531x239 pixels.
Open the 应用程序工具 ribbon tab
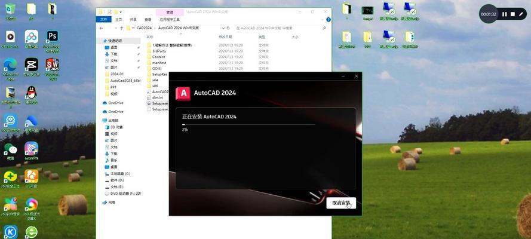[170, 19]
